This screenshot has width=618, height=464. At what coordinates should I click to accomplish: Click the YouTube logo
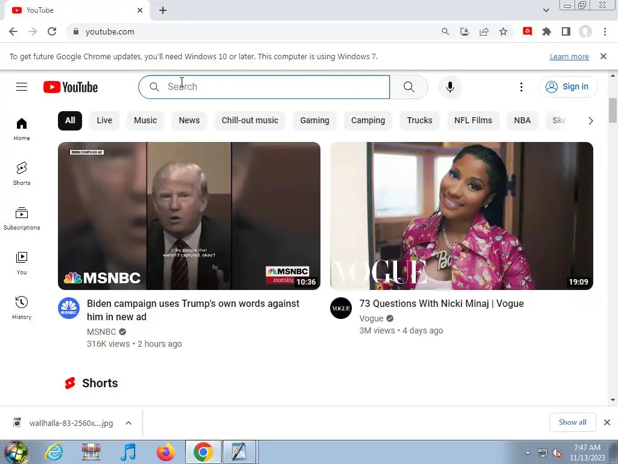pyautogui.click(x=71, y=87)
